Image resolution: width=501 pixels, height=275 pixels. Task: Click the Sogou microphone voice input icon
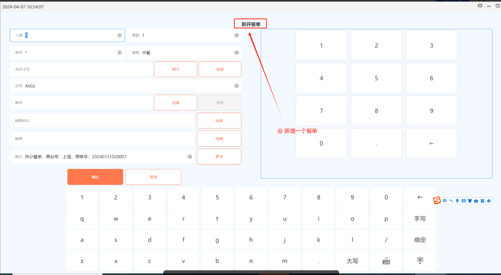[x=457, y=201]
